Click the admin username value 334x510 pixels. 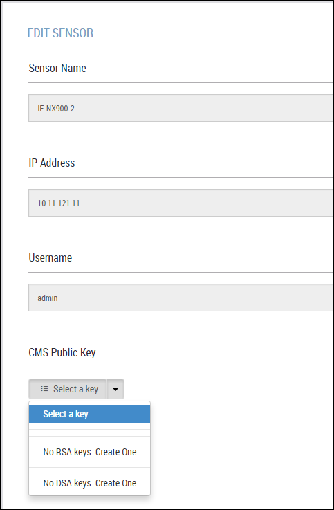[x=48, y=298]
